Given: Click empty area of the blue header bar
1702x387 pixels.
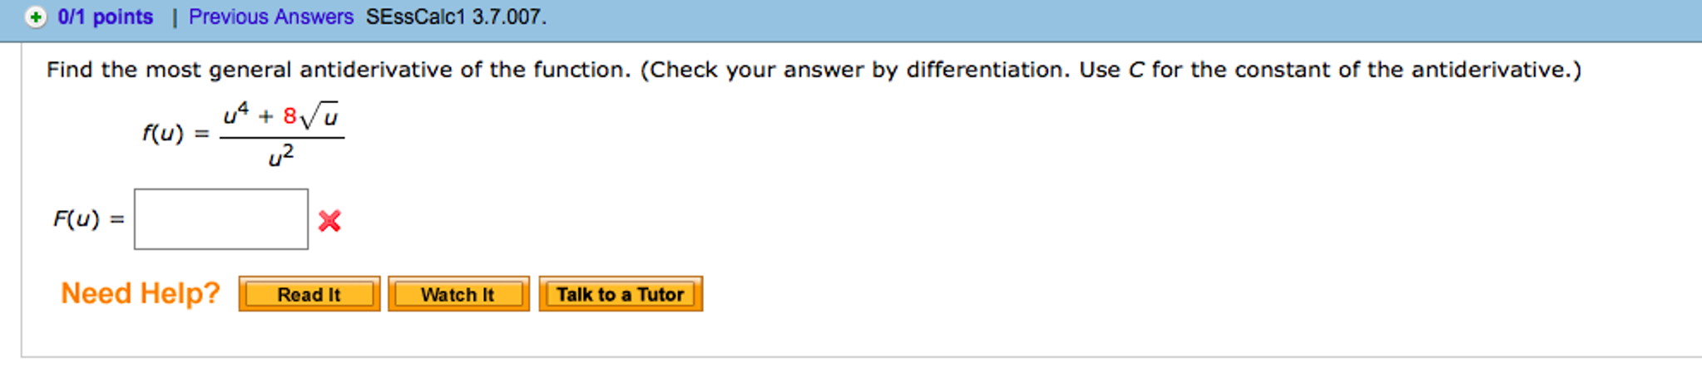Looking at the screenshot, I should tap(1081, 17).
